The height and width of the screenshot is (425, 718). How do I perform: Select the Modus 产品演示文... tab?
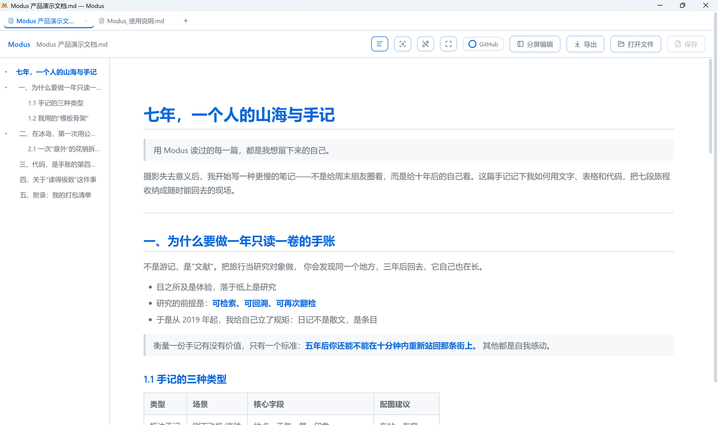click(x=45, y=21)
